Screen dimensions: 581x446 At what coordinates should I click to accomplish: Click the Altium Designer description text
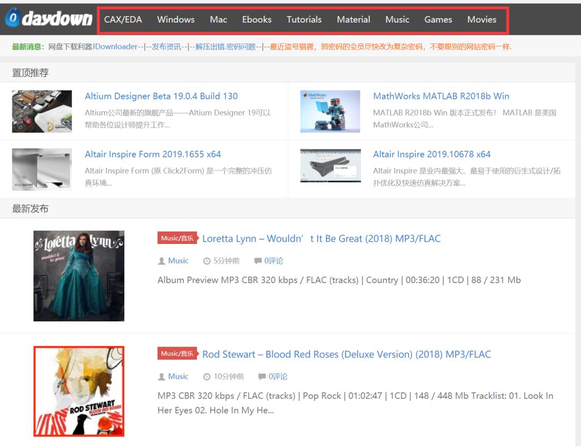pyautogui.click(x=178, y=119)
